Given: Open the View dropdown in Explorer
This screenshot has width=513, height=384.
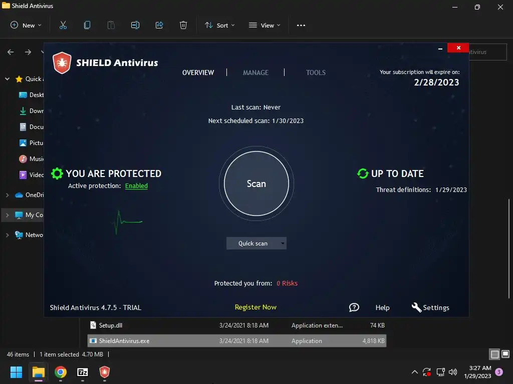Looking at the screenshot, I should coord(265,25).
